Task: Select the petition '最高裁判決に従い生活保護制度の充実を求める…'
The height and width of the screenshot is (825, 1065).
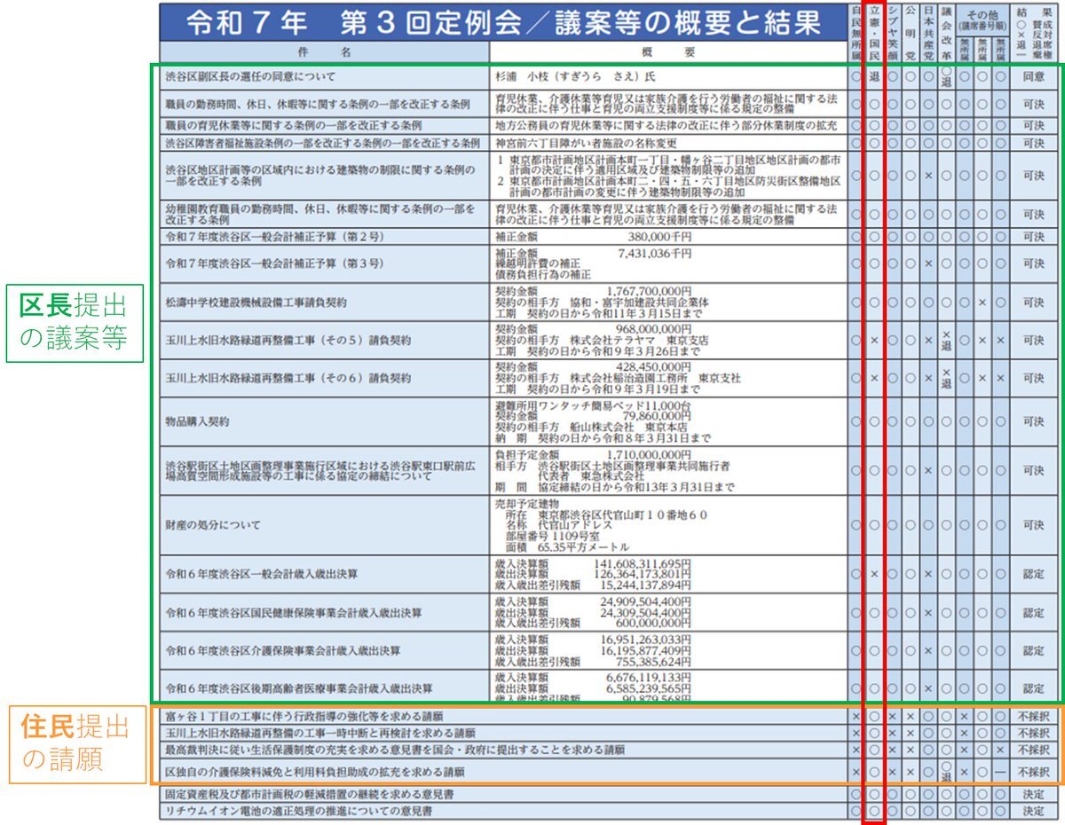Action: [609, 750]
